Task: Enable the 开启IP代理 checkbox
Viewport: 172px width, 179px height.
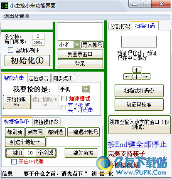Action: pos(14,162)
